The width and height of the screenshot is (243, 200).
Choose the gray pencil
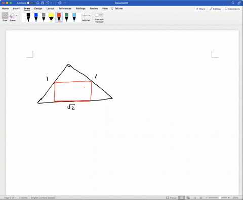[x=44, y=17]
